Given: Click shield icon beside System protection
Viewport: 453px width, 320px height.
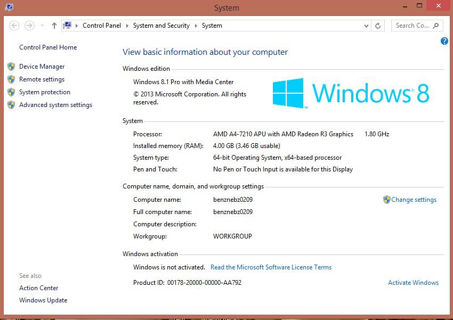Looking at the screenshot, I should click(11, 92).
